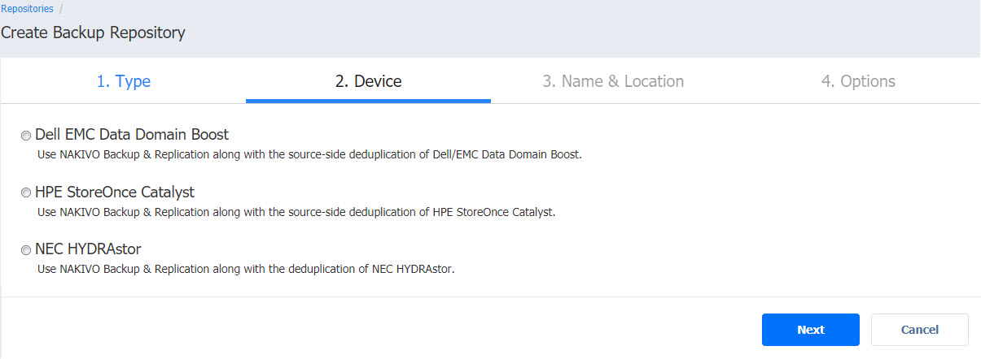Open the Repositories breadcrumb link
The width and height of the screenshot is (981, 359).
click(28, 9)
